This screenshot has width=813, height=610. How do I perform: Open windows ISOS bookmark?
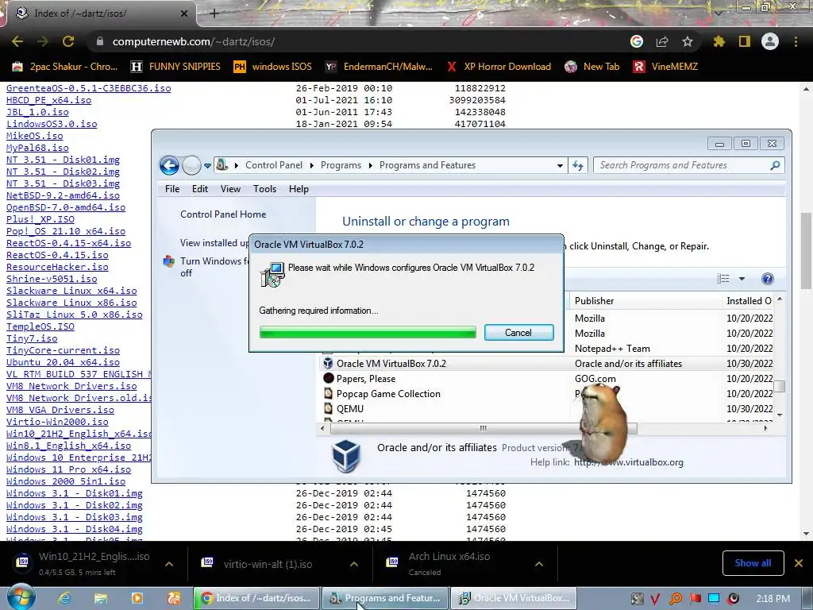coord(272,67)
